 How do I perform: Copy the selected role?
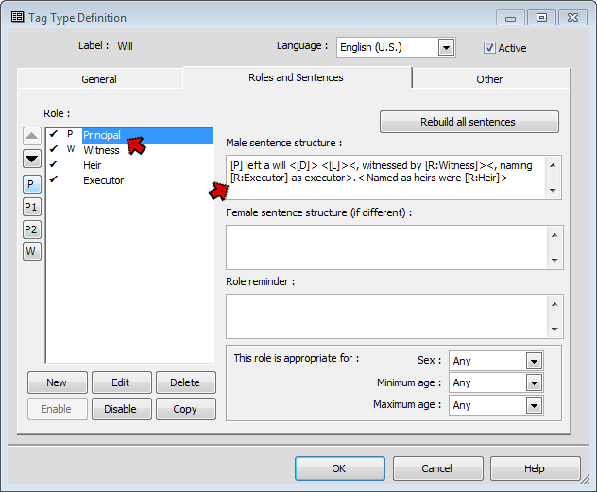pyautogui.click(x=186, y=409)
